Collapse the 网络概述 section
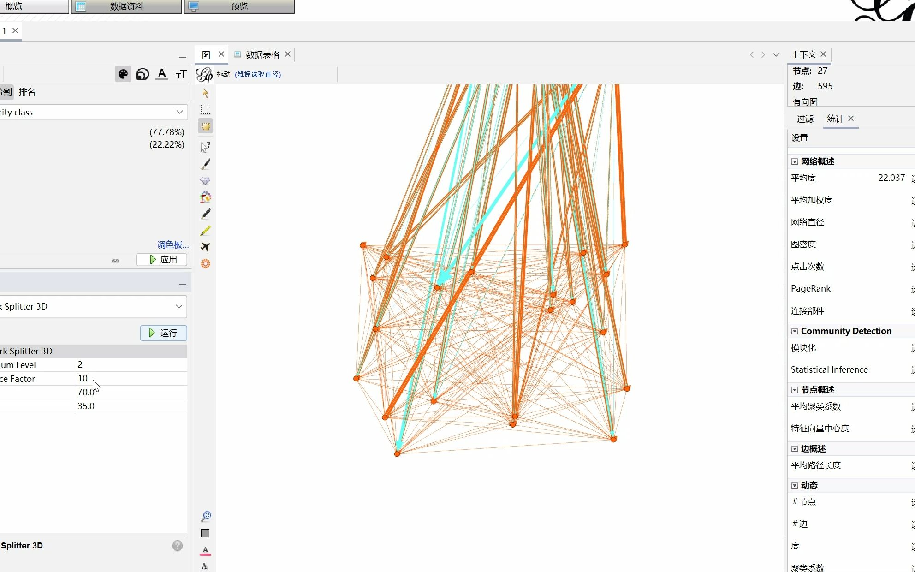915x572 pixels. 795,161
